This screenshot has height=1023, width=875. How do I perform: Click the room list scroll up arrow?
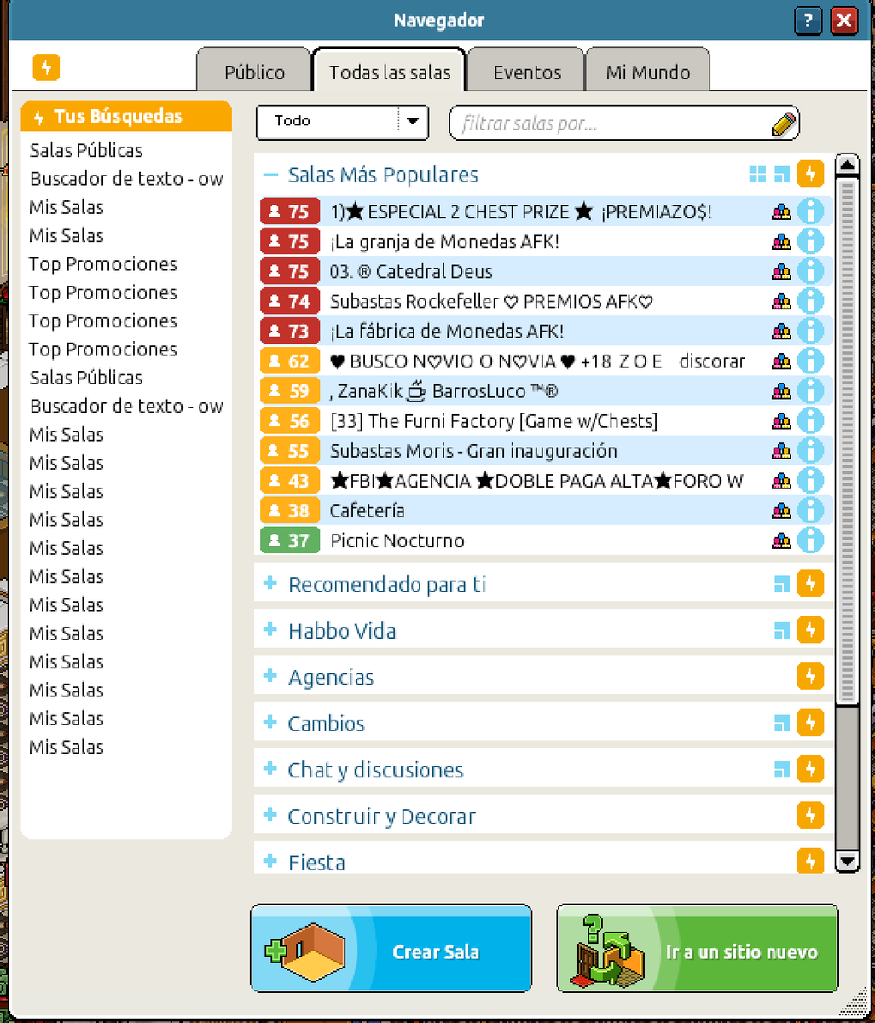(x=846, y=165)
